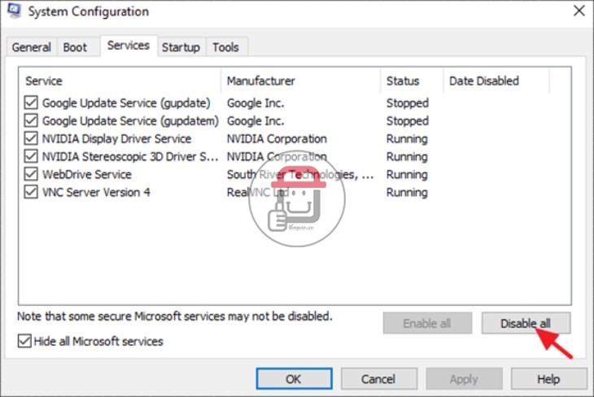This screenshot has height=397, width=594.
Task: Click the Disable all button
Action: point(526,323)
